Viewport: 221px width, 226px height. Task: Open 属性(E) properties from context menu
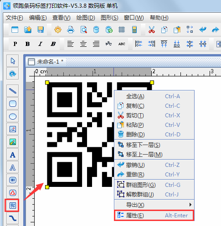(154, 216)
